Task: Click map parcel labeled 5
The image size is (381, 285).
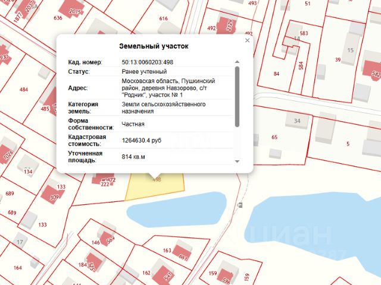Action: [348, 144]
